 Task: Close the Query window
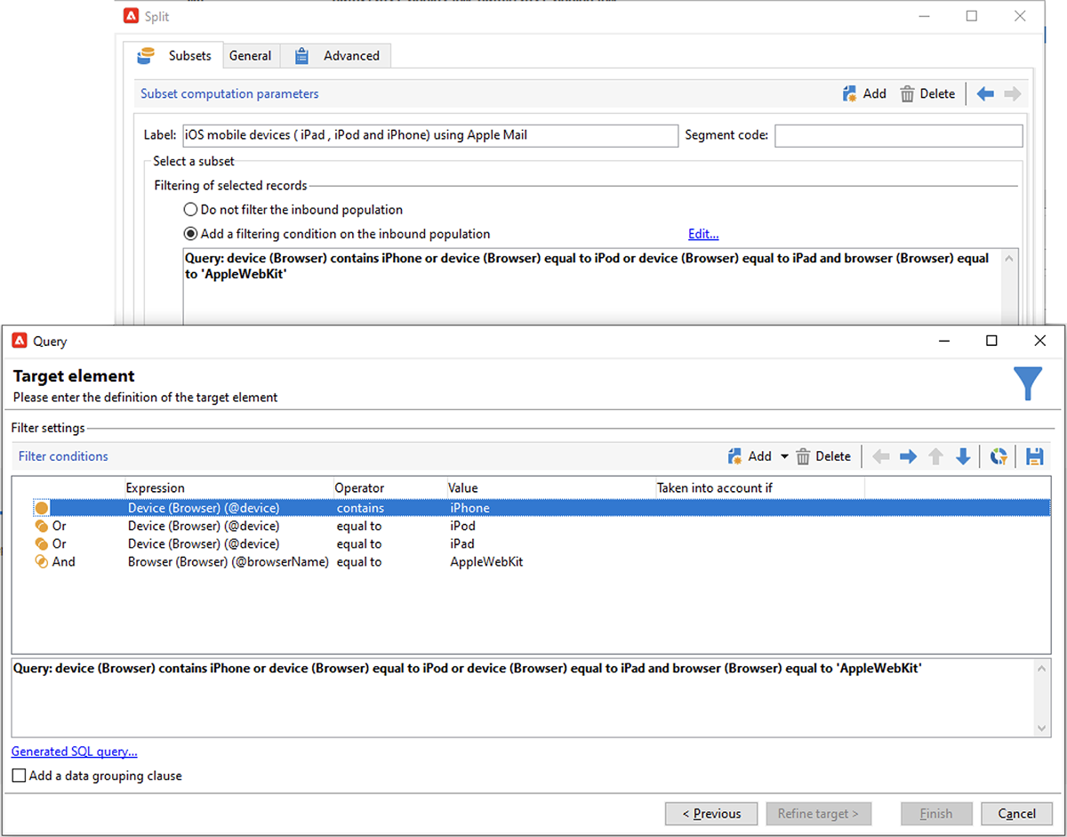1040,341
